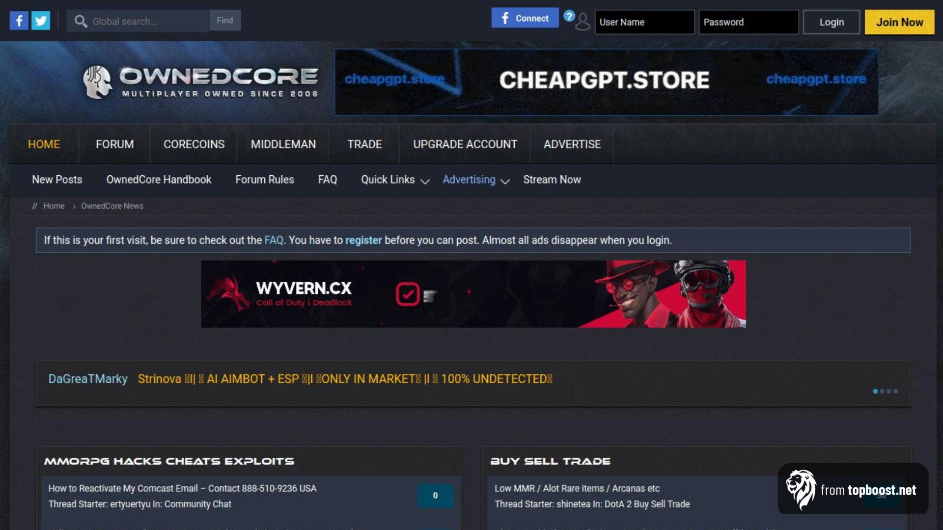
Task: Open shinetea thread starter profile
Action: (x=573, y=504)
